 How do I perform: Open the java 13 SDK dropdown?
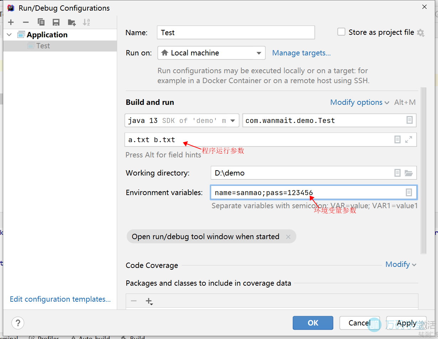(x=181, y=120)
